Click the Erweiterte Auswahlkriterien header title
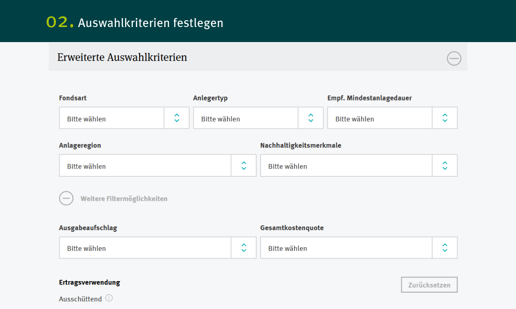The width and height of the screenshot is (516, 309). pos(122,57)
